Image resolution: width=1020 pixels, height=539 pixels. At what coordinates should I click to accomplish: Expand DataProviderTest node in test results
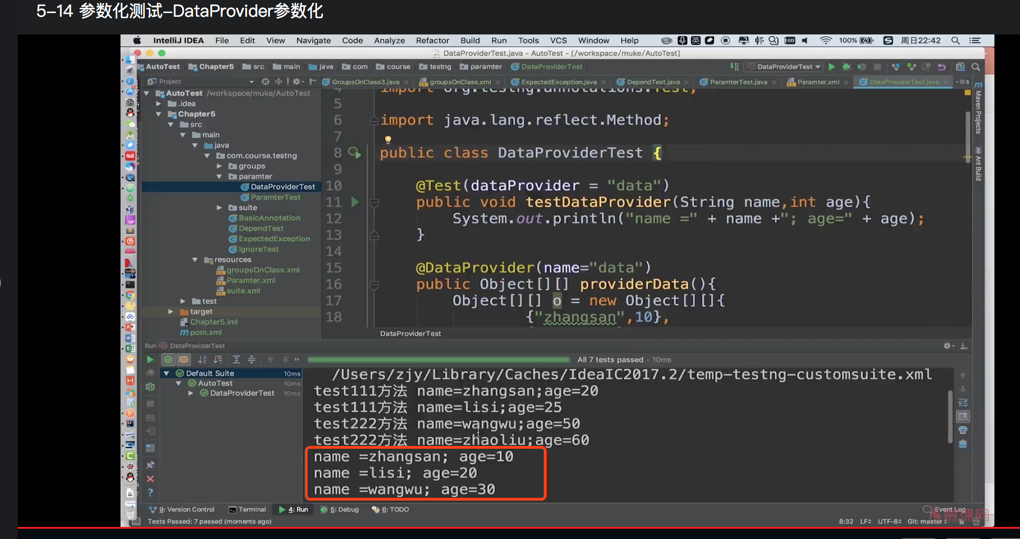click(191, 393)
